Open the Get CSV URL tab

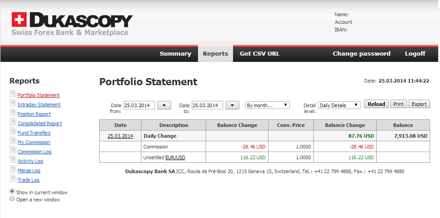coord(260,53)
